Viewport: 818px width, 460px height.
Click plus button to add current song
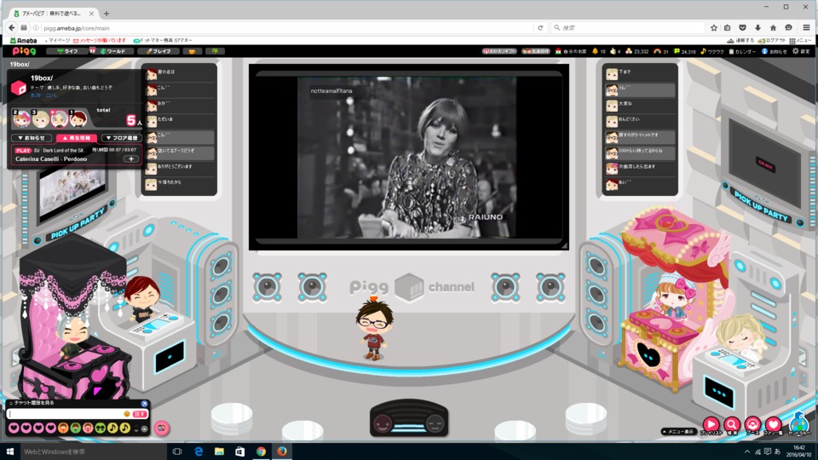pyautogui.click(x=131, y=158)
